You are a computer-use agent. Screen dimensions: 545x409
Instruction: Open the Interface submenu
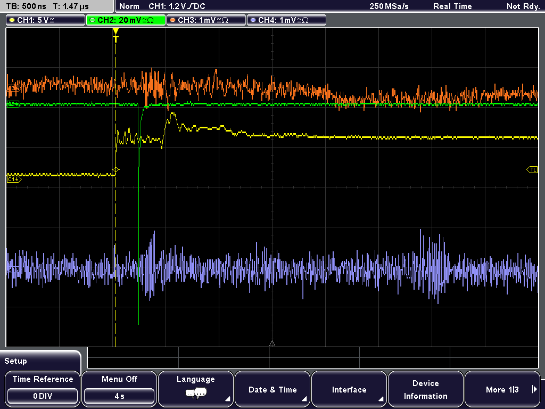pos(349,389)
